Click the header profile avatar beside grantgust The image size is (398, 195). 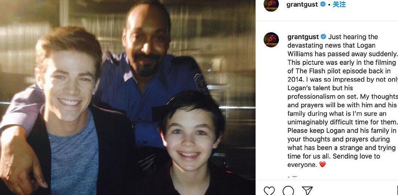coord(271,4)
